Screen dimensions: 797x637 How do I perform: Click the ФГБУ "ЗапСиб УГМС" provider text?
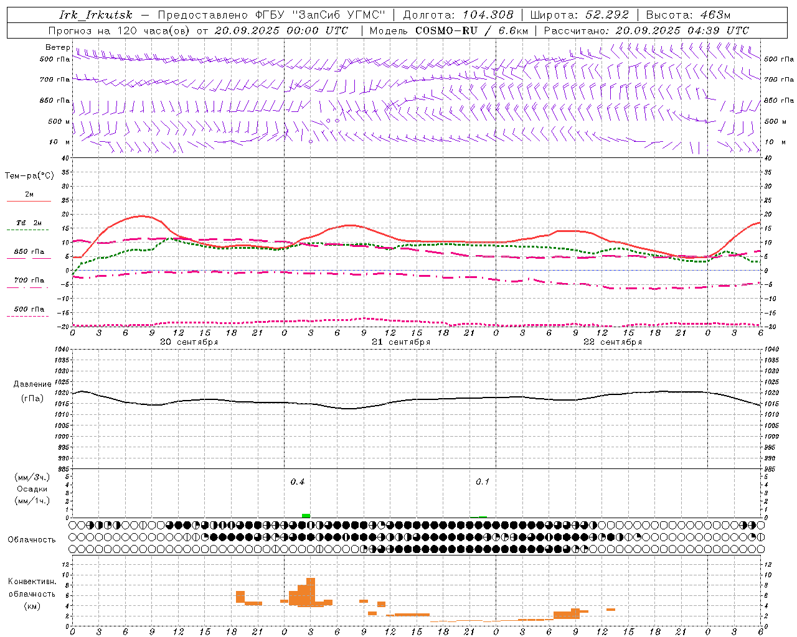point(321,15)
